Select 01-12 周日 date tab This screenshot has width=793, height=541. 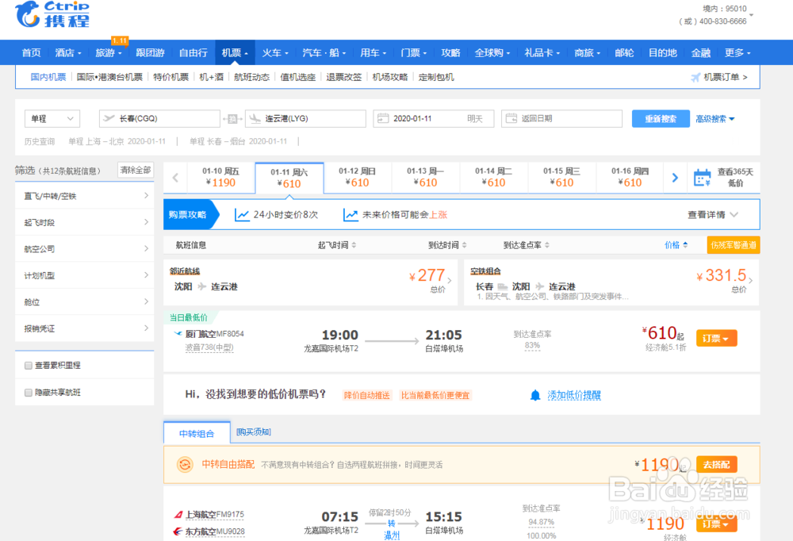pyautogui.click(x=357, y=178)
